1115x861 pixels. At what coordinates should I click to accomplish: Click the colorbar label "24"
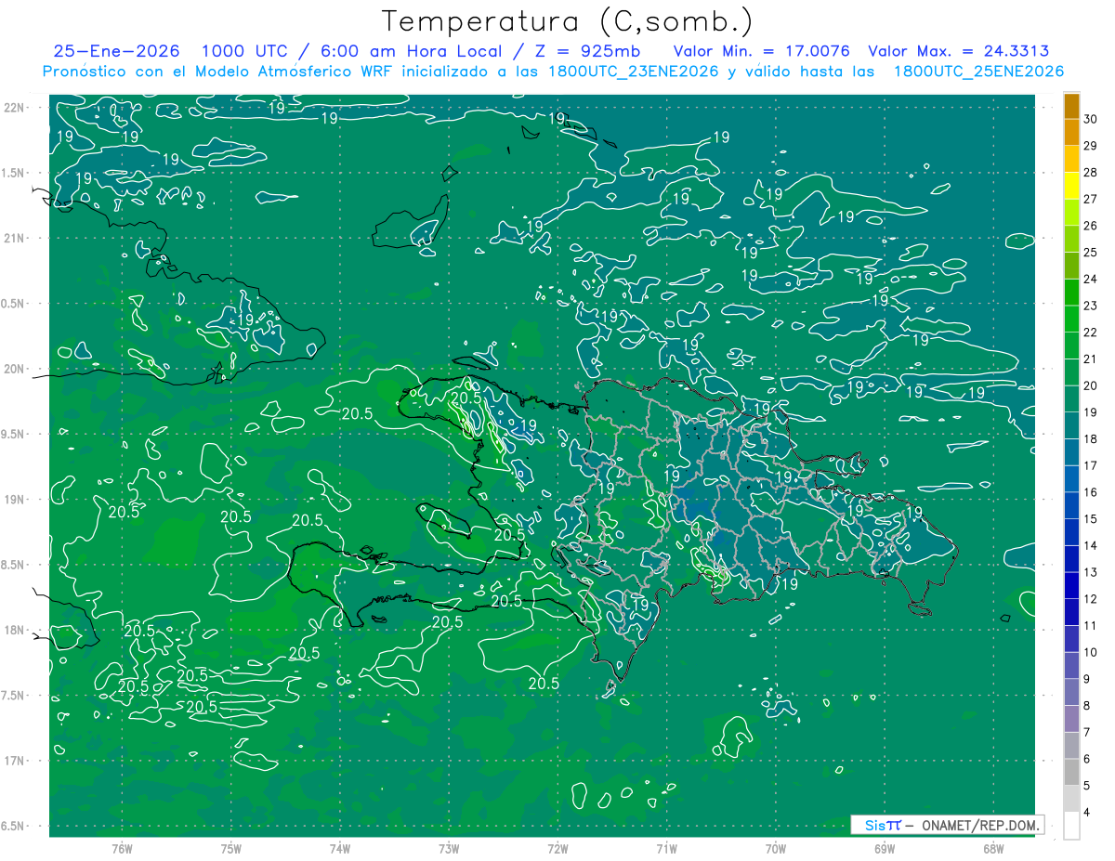point(1091,279)
